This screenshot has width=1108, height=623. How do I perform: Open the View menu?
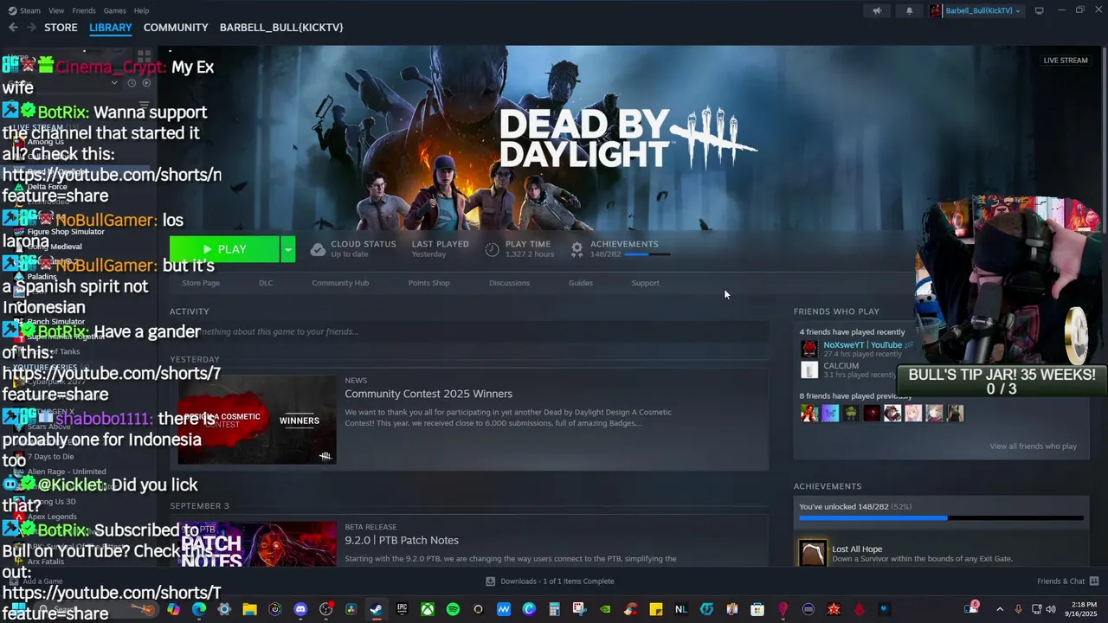pos(56,10)
